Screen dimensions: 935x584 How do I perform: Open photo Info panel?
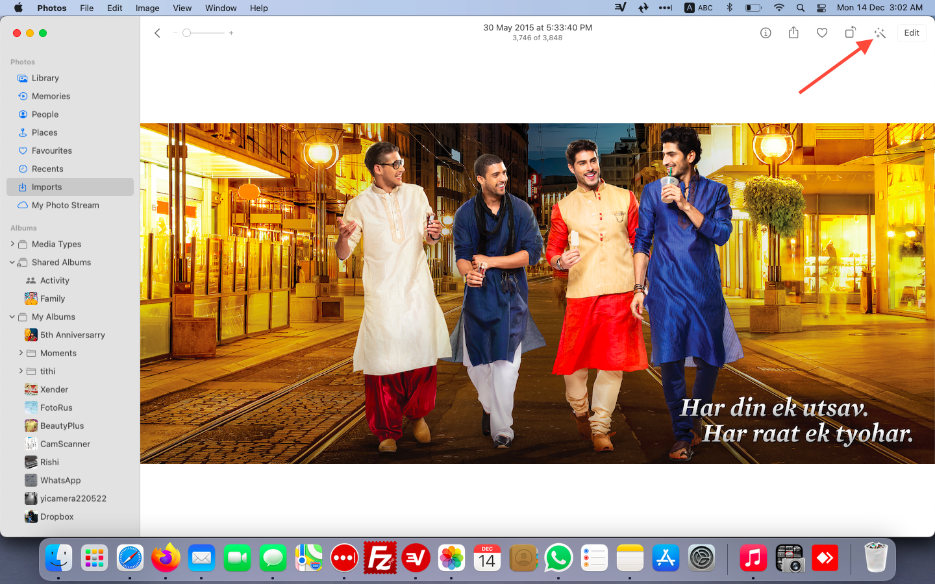click(766, 33)
